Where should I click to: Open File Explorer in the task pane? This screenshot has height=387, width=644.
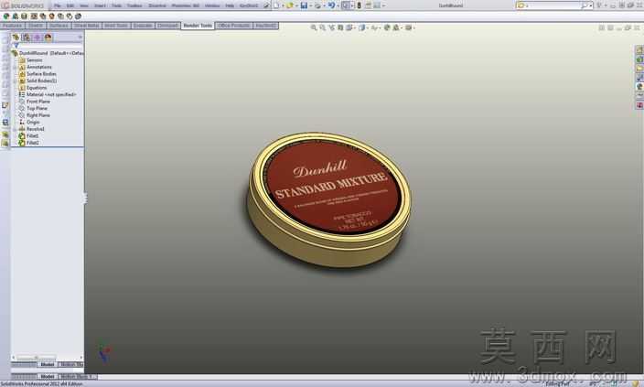click(639, 69)
